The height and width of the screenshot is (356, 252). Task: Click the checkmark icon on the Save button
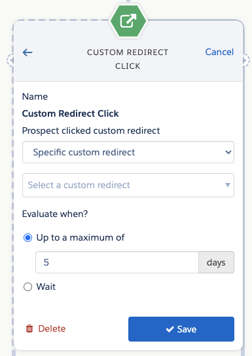[x=170, y=329]
